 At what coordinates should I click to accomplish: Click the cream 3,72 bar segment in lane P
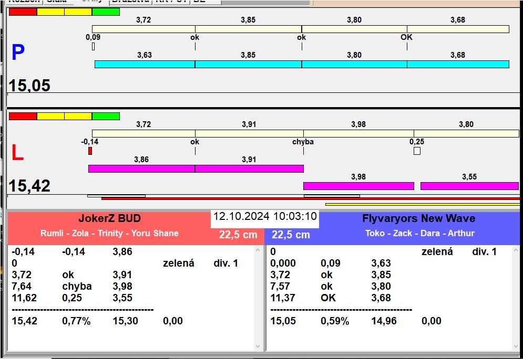coord(143,29)
